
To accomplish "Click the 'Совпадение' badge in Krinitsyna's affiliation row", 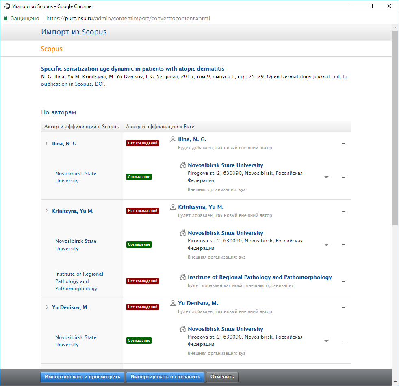I will [139, 244].
